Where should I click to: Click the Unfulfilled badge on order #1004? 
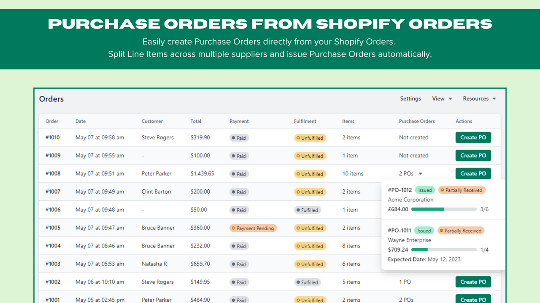pos(310,246)
